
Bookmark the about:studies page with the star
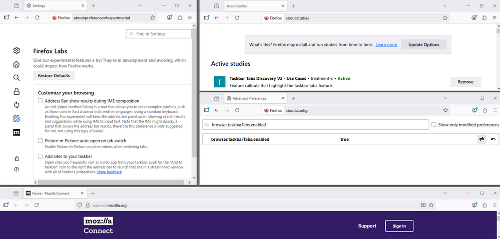(445, 17)
